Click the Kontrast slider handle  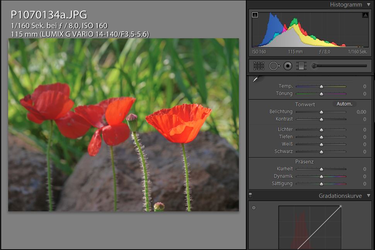[321, 119]
